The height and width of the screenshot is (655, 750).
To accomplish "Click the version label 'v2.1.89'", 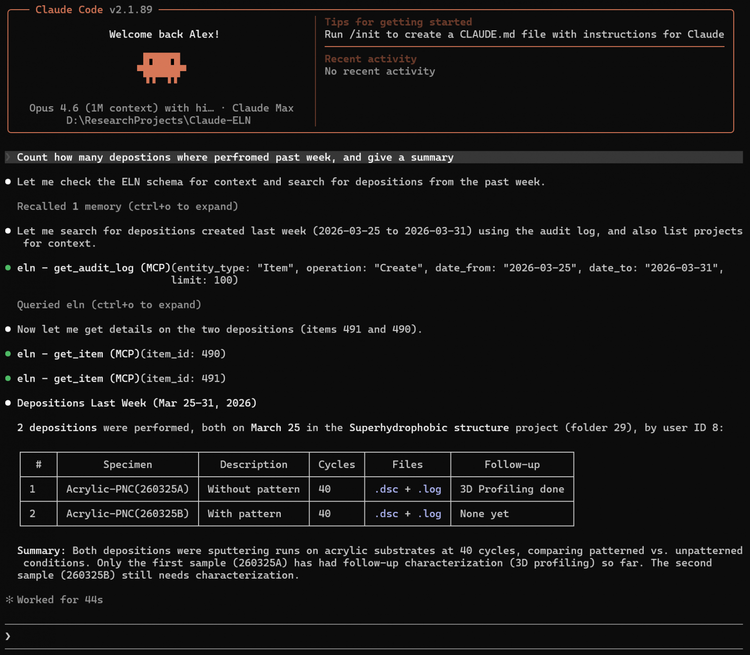I will click(x=131, y=10).
